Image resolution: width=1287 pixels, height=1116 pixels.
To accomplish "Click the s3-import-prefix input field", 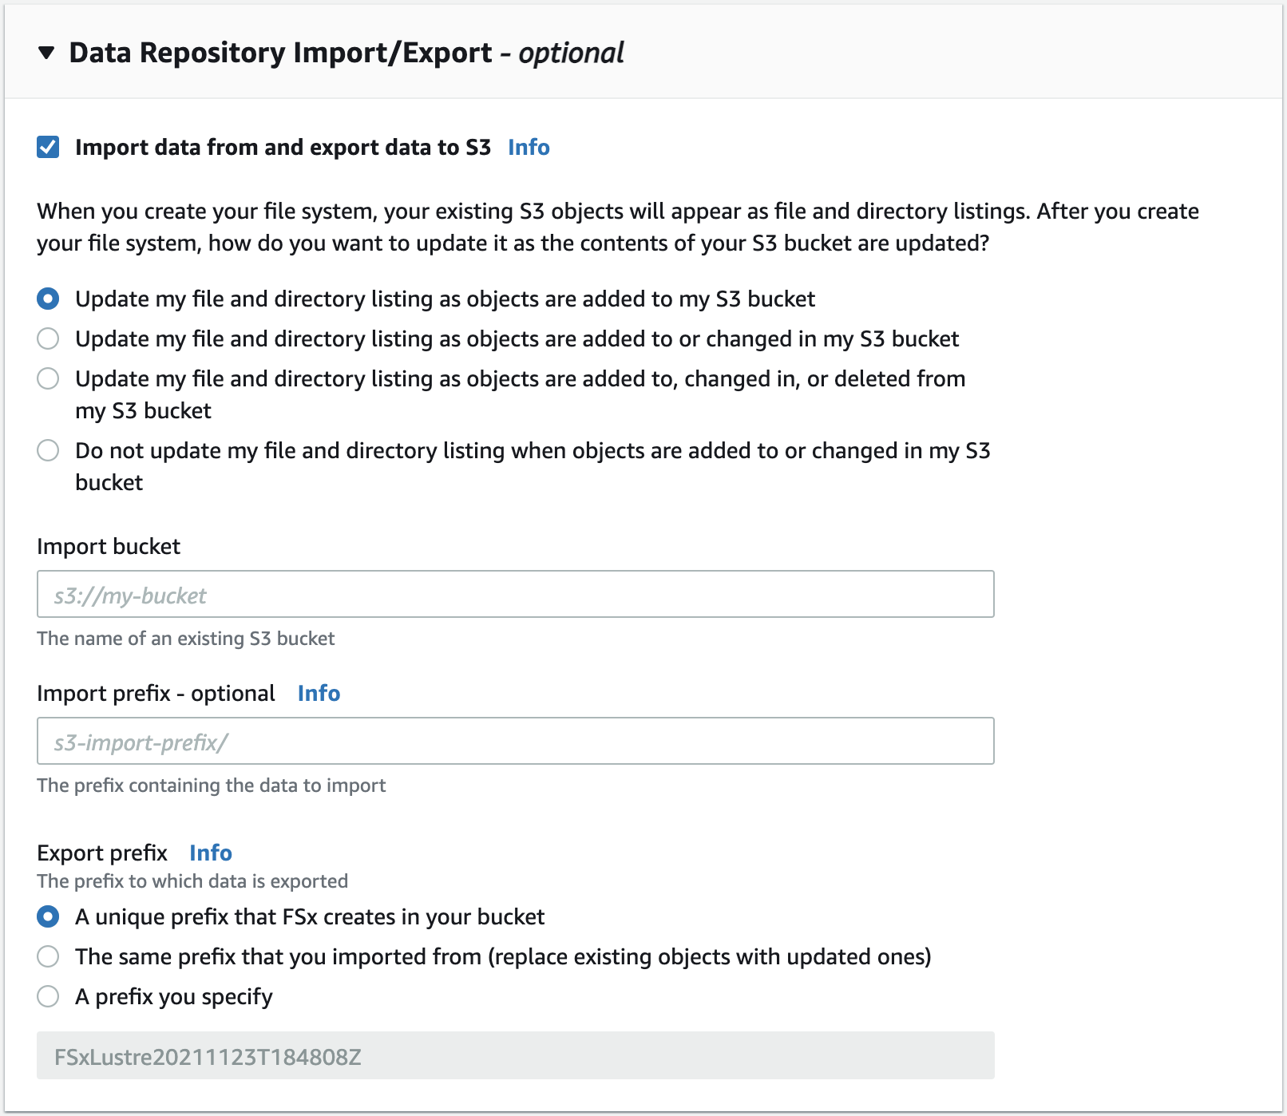I will pyautogui.click(x=514, y=741).
